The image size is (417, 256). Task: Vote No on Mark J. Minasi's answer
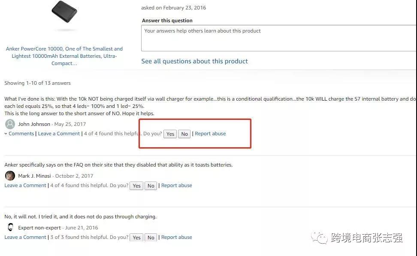[x=151, y=186]
